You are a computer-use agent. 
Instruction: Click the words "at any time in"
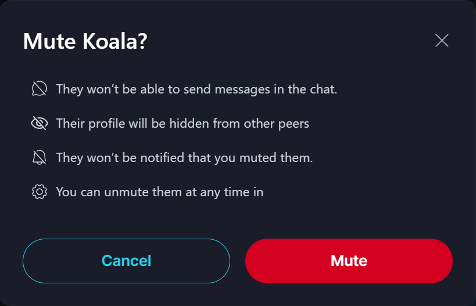coord(225,192)
